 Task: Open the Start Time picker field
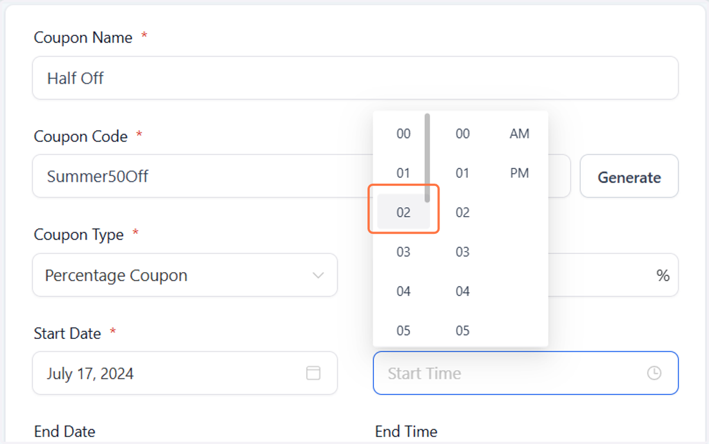tap(526, 373)
